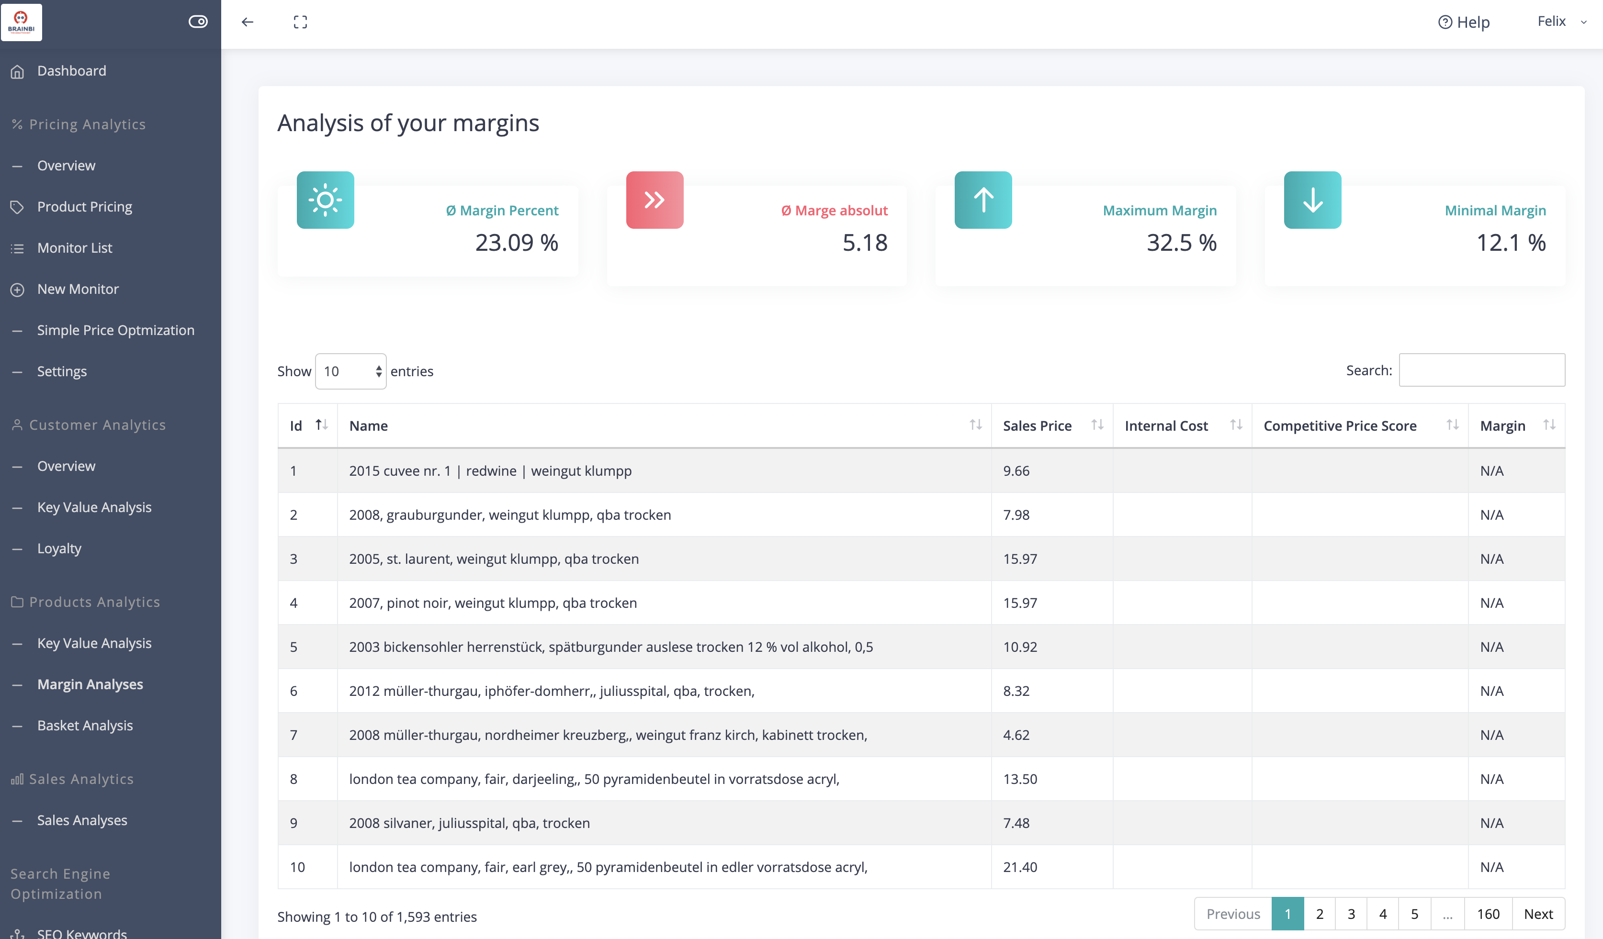
Task: Click the Maximum Margin up-arrow tile
Action: 983,200
